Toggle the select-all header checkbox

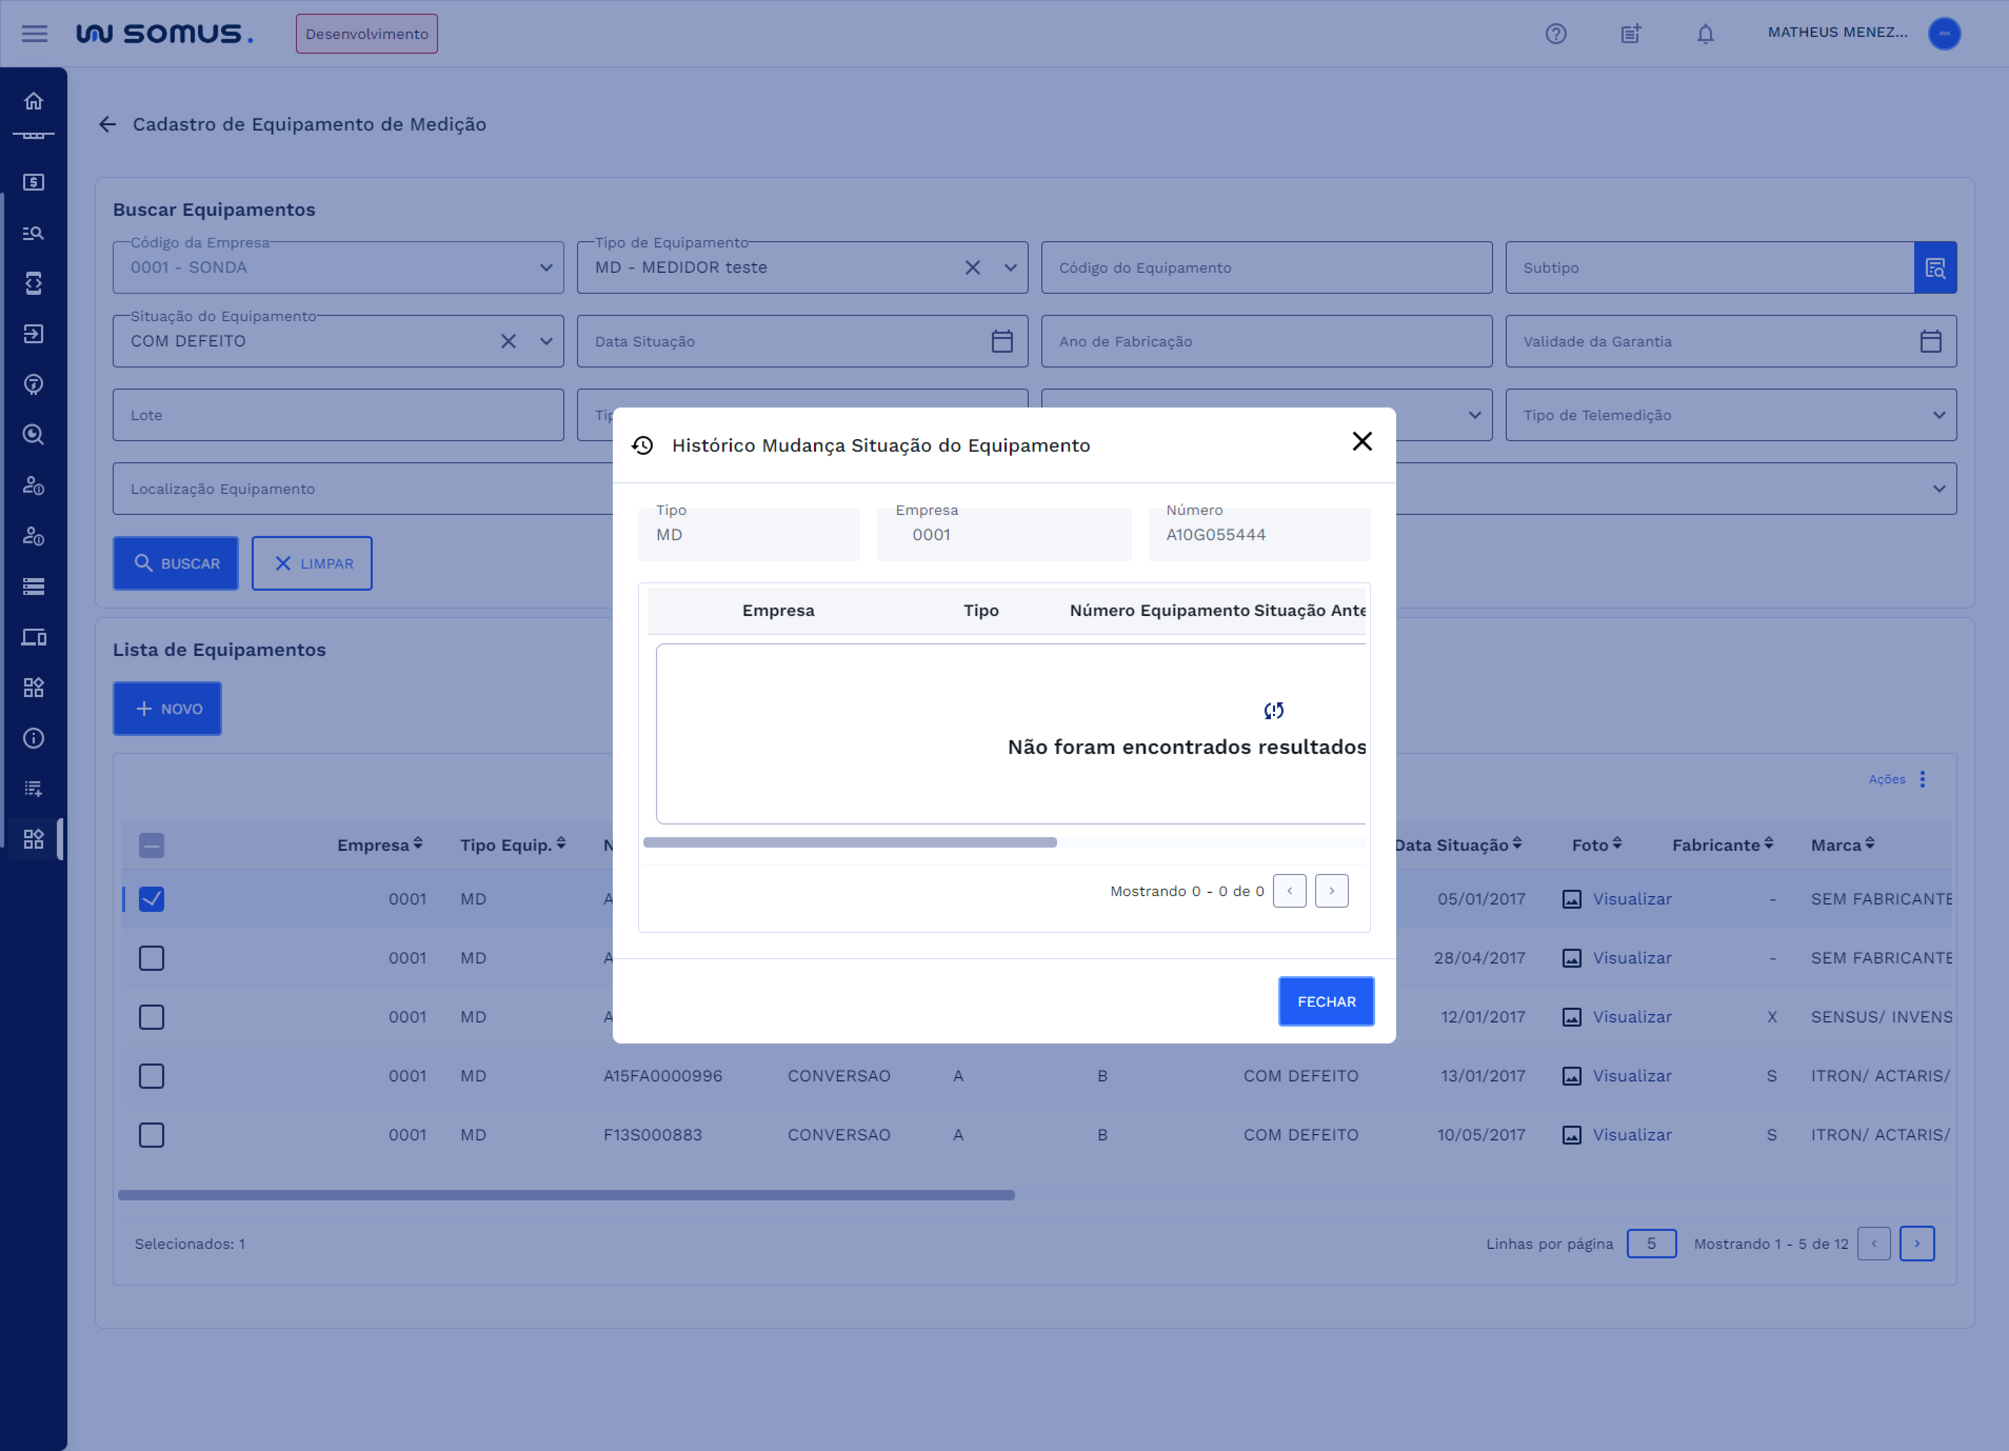152,845
